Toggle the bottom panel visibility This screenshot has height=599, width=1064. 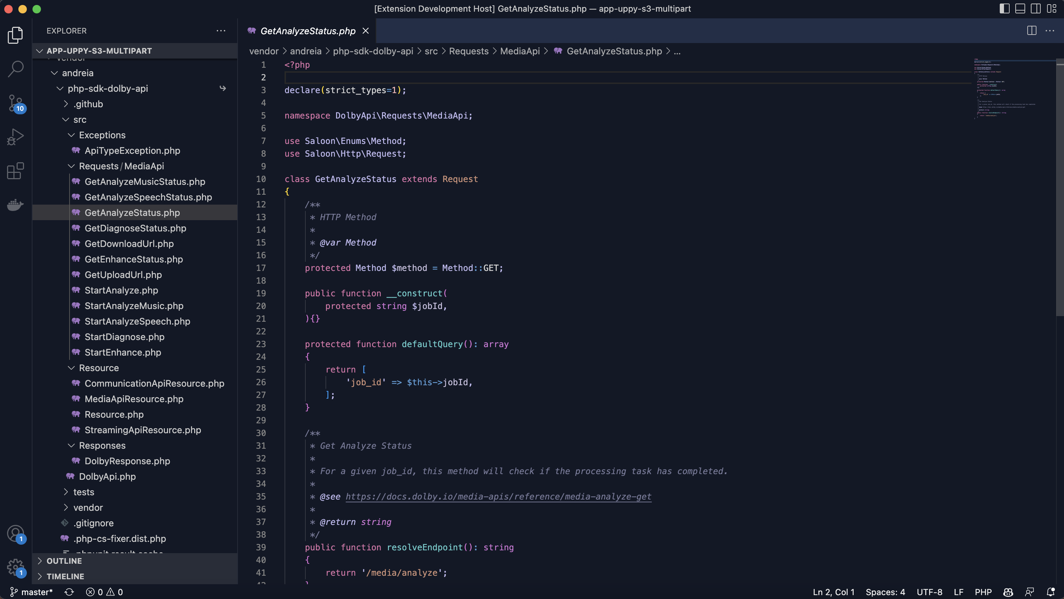[1020, 9]
